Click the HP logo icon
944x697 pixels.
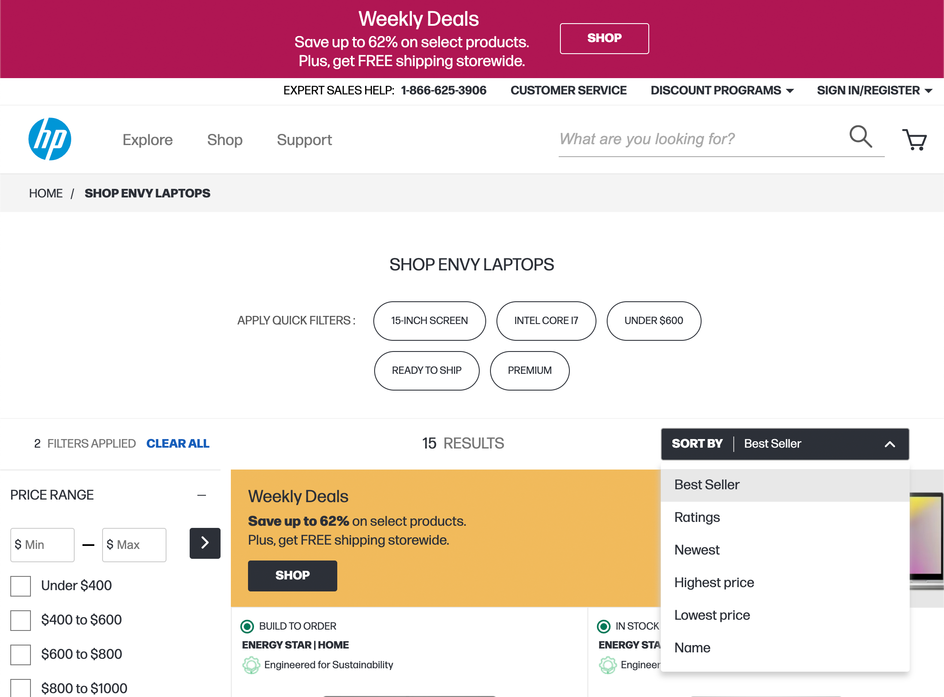pos(50,139)
